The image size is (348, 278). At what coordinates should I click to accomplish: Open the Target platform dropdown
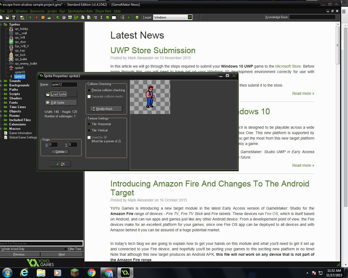[190, 17]
